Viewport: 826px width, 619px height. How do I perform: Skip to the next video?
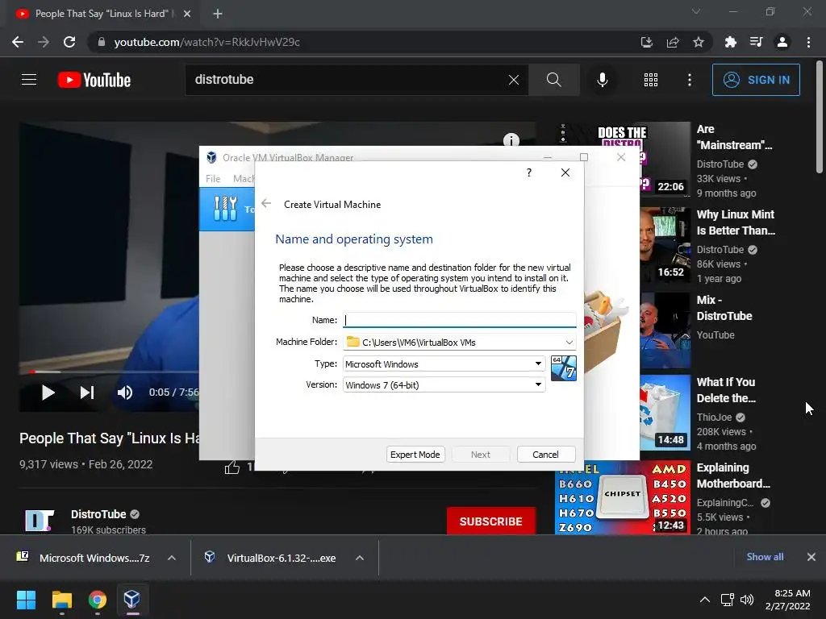click(x=87, y=393)
